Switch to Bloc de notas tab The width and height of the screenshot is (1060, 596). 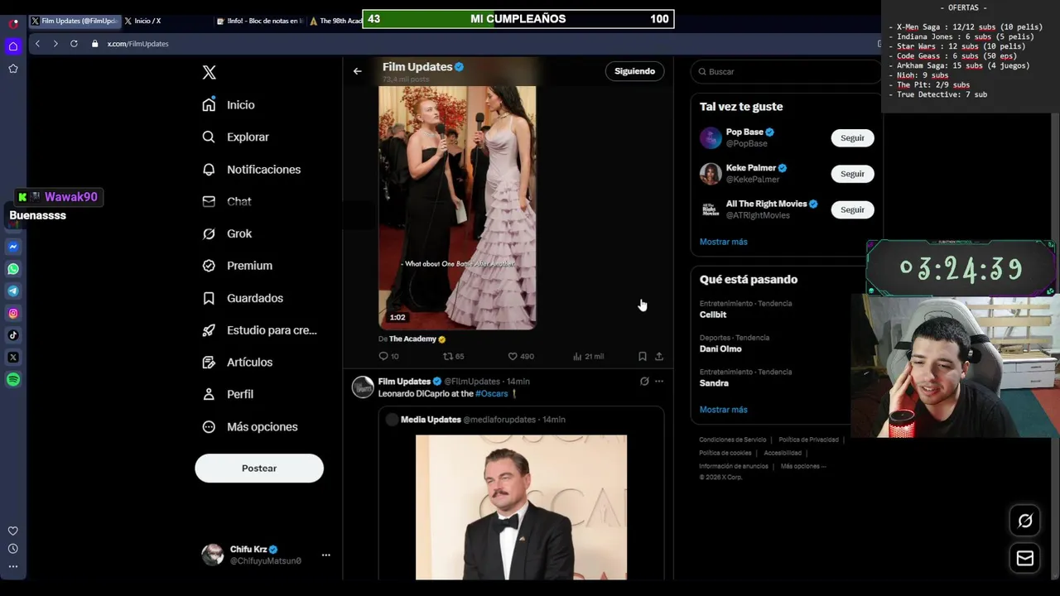click(x=258, y=21)
